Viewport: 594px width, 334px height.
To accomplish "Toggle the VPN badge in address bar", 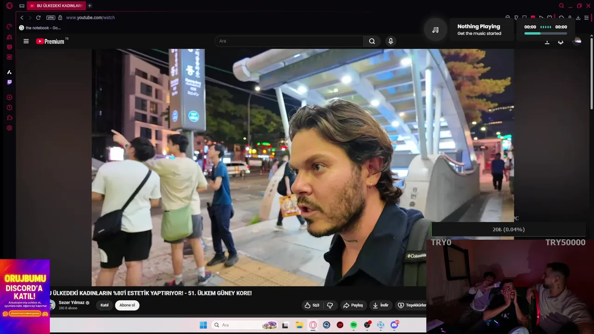I will tap(51, 18).
